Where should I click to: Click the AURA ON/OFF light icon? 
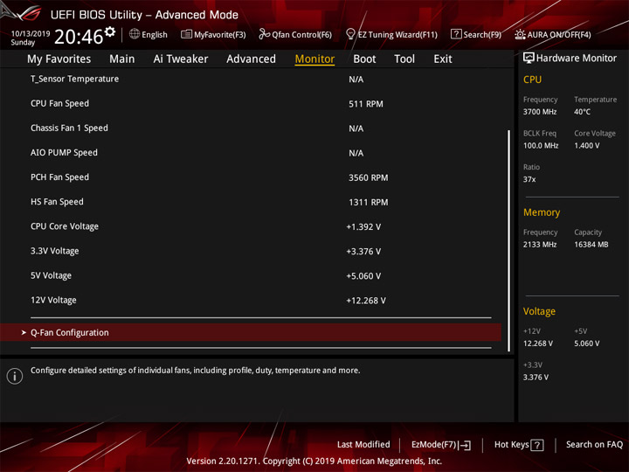[x=520, y=34]
